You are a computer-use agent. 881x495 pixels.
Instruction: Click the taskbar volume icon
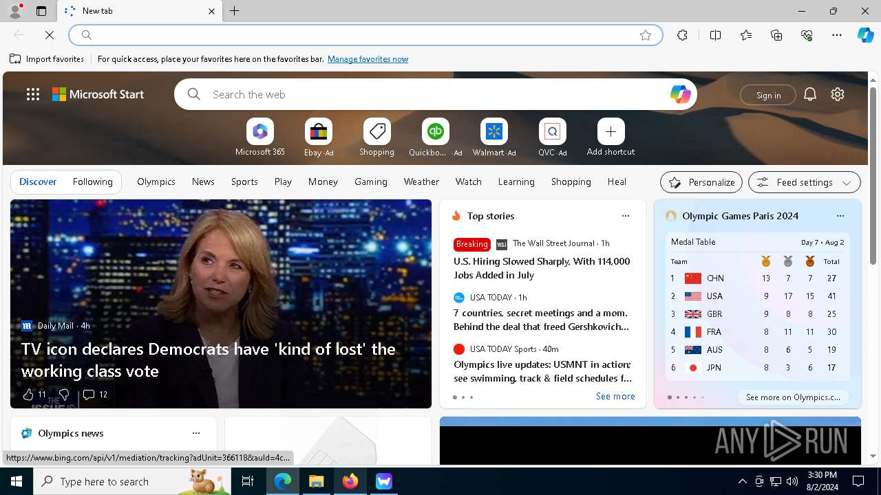(x=792, y=481)
